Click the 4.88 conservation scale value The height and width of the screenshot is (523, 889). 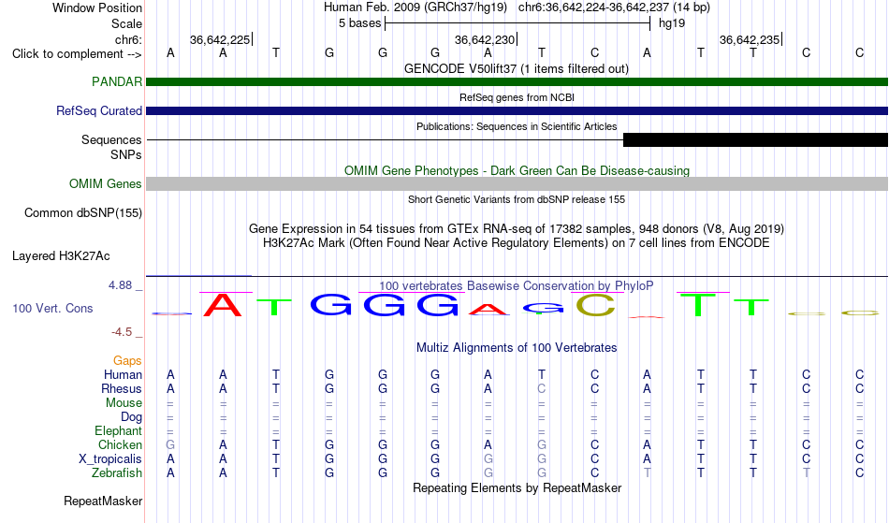click(121, 285)
